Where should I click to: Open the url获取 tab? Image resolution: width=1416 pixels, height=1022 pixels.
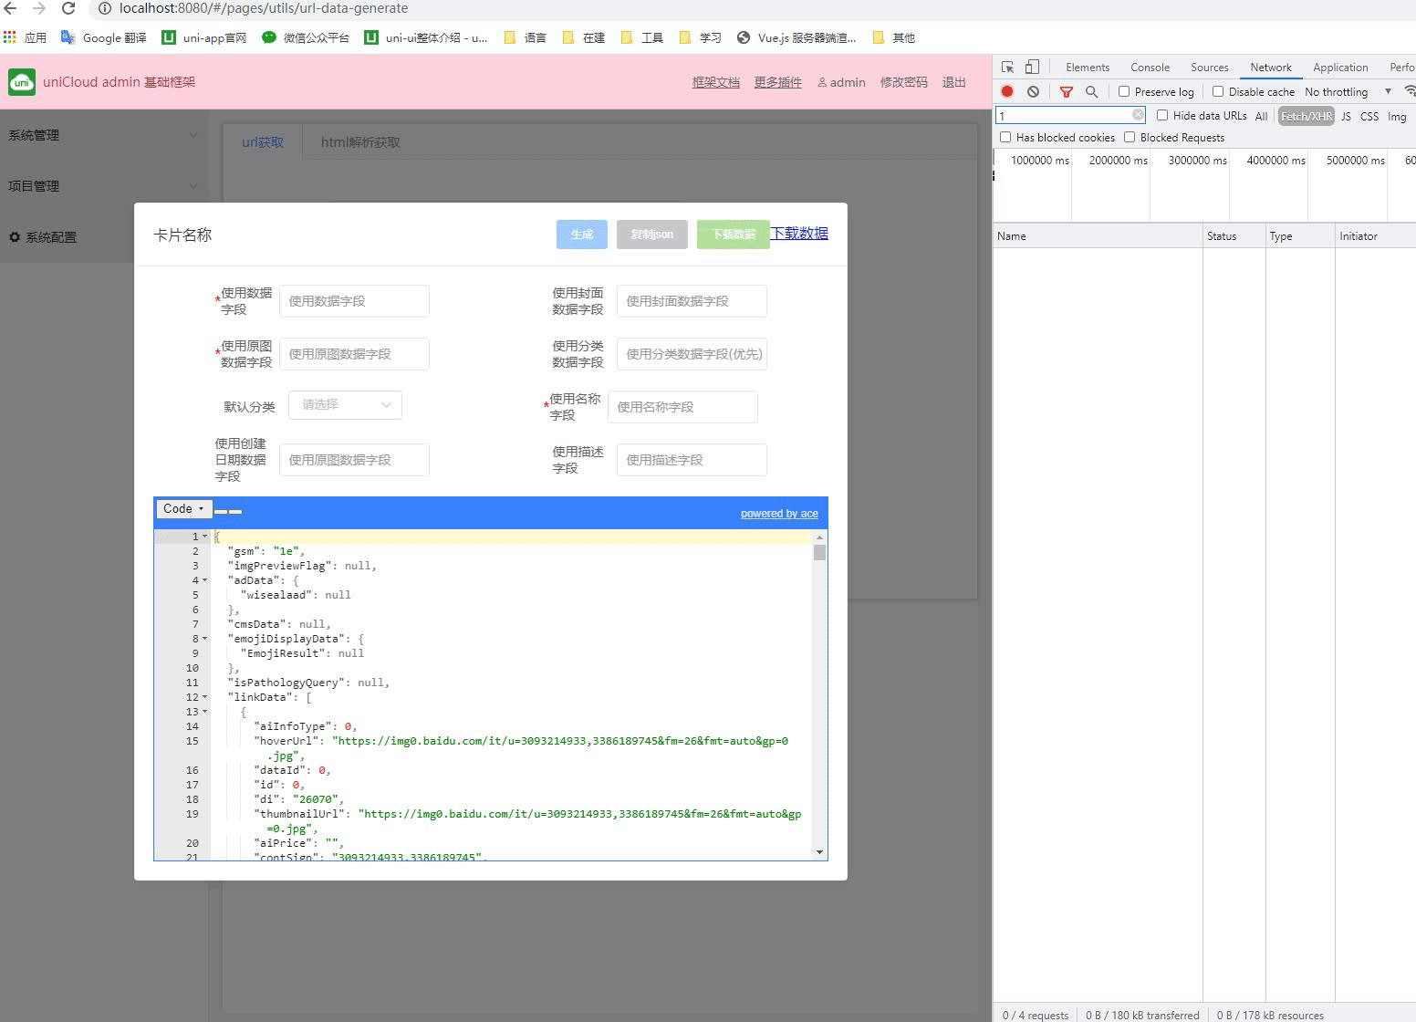click(x=263, y=142)
